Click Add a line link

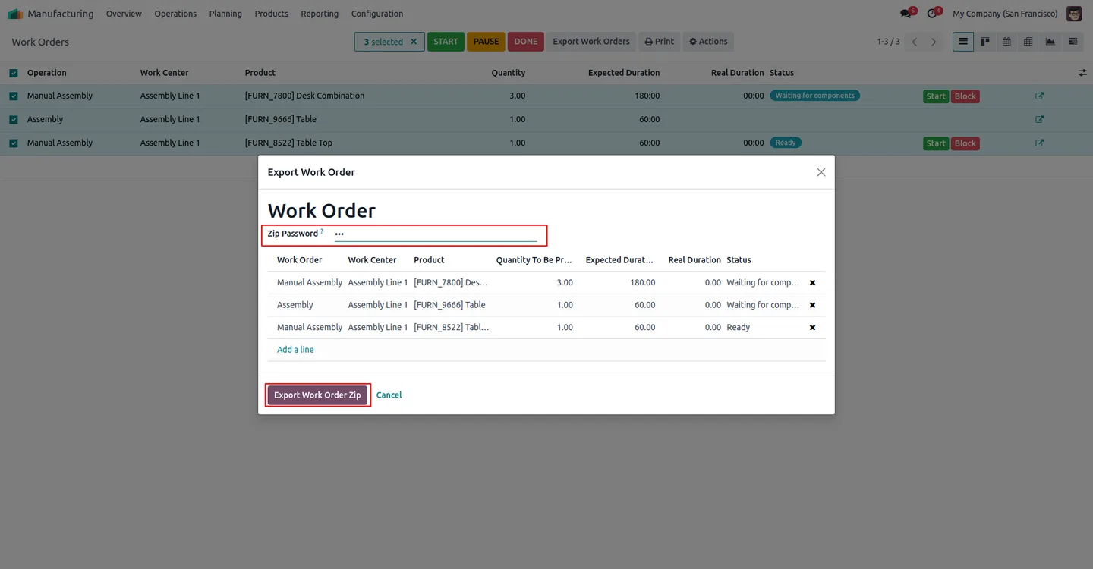[295, 350]
